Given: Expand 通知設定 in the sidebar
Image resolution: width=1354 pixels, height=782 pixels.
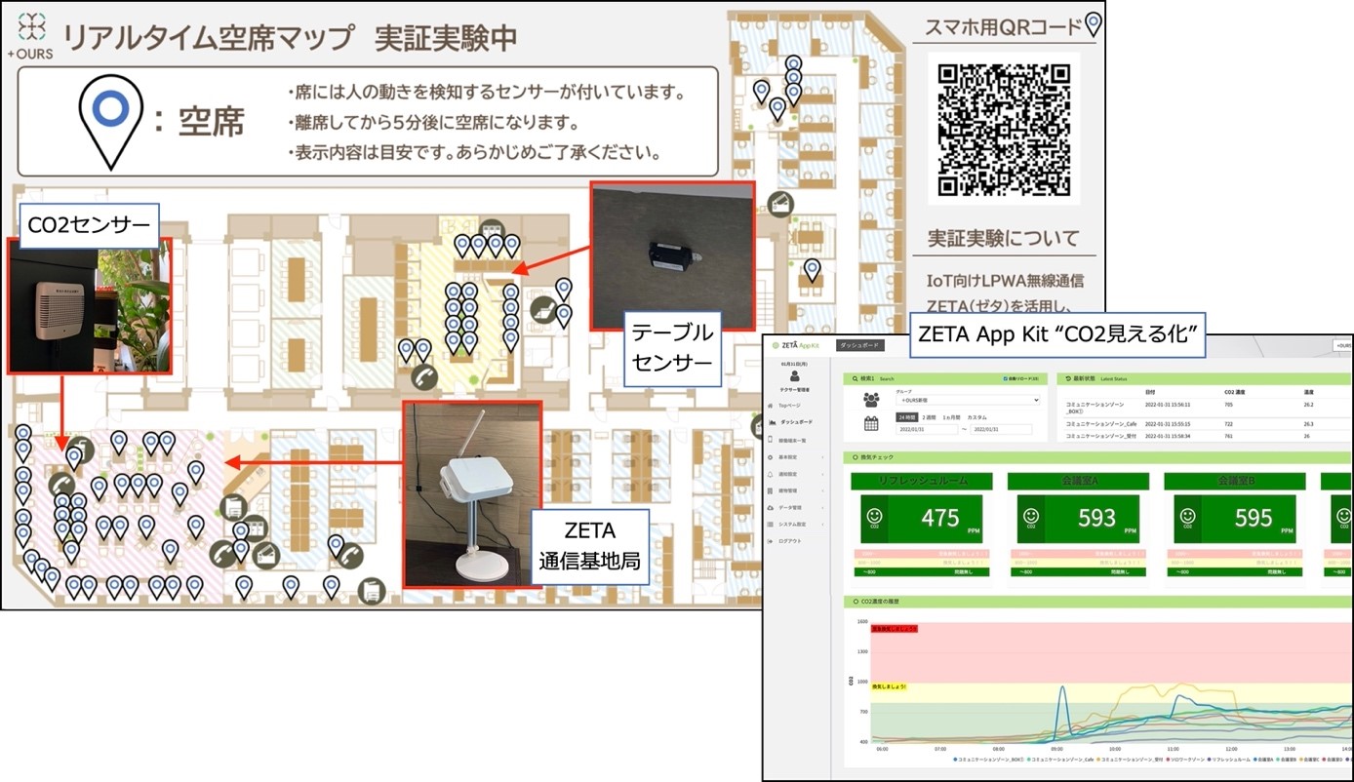Looking at the screenshot, I should coord(795,474).
